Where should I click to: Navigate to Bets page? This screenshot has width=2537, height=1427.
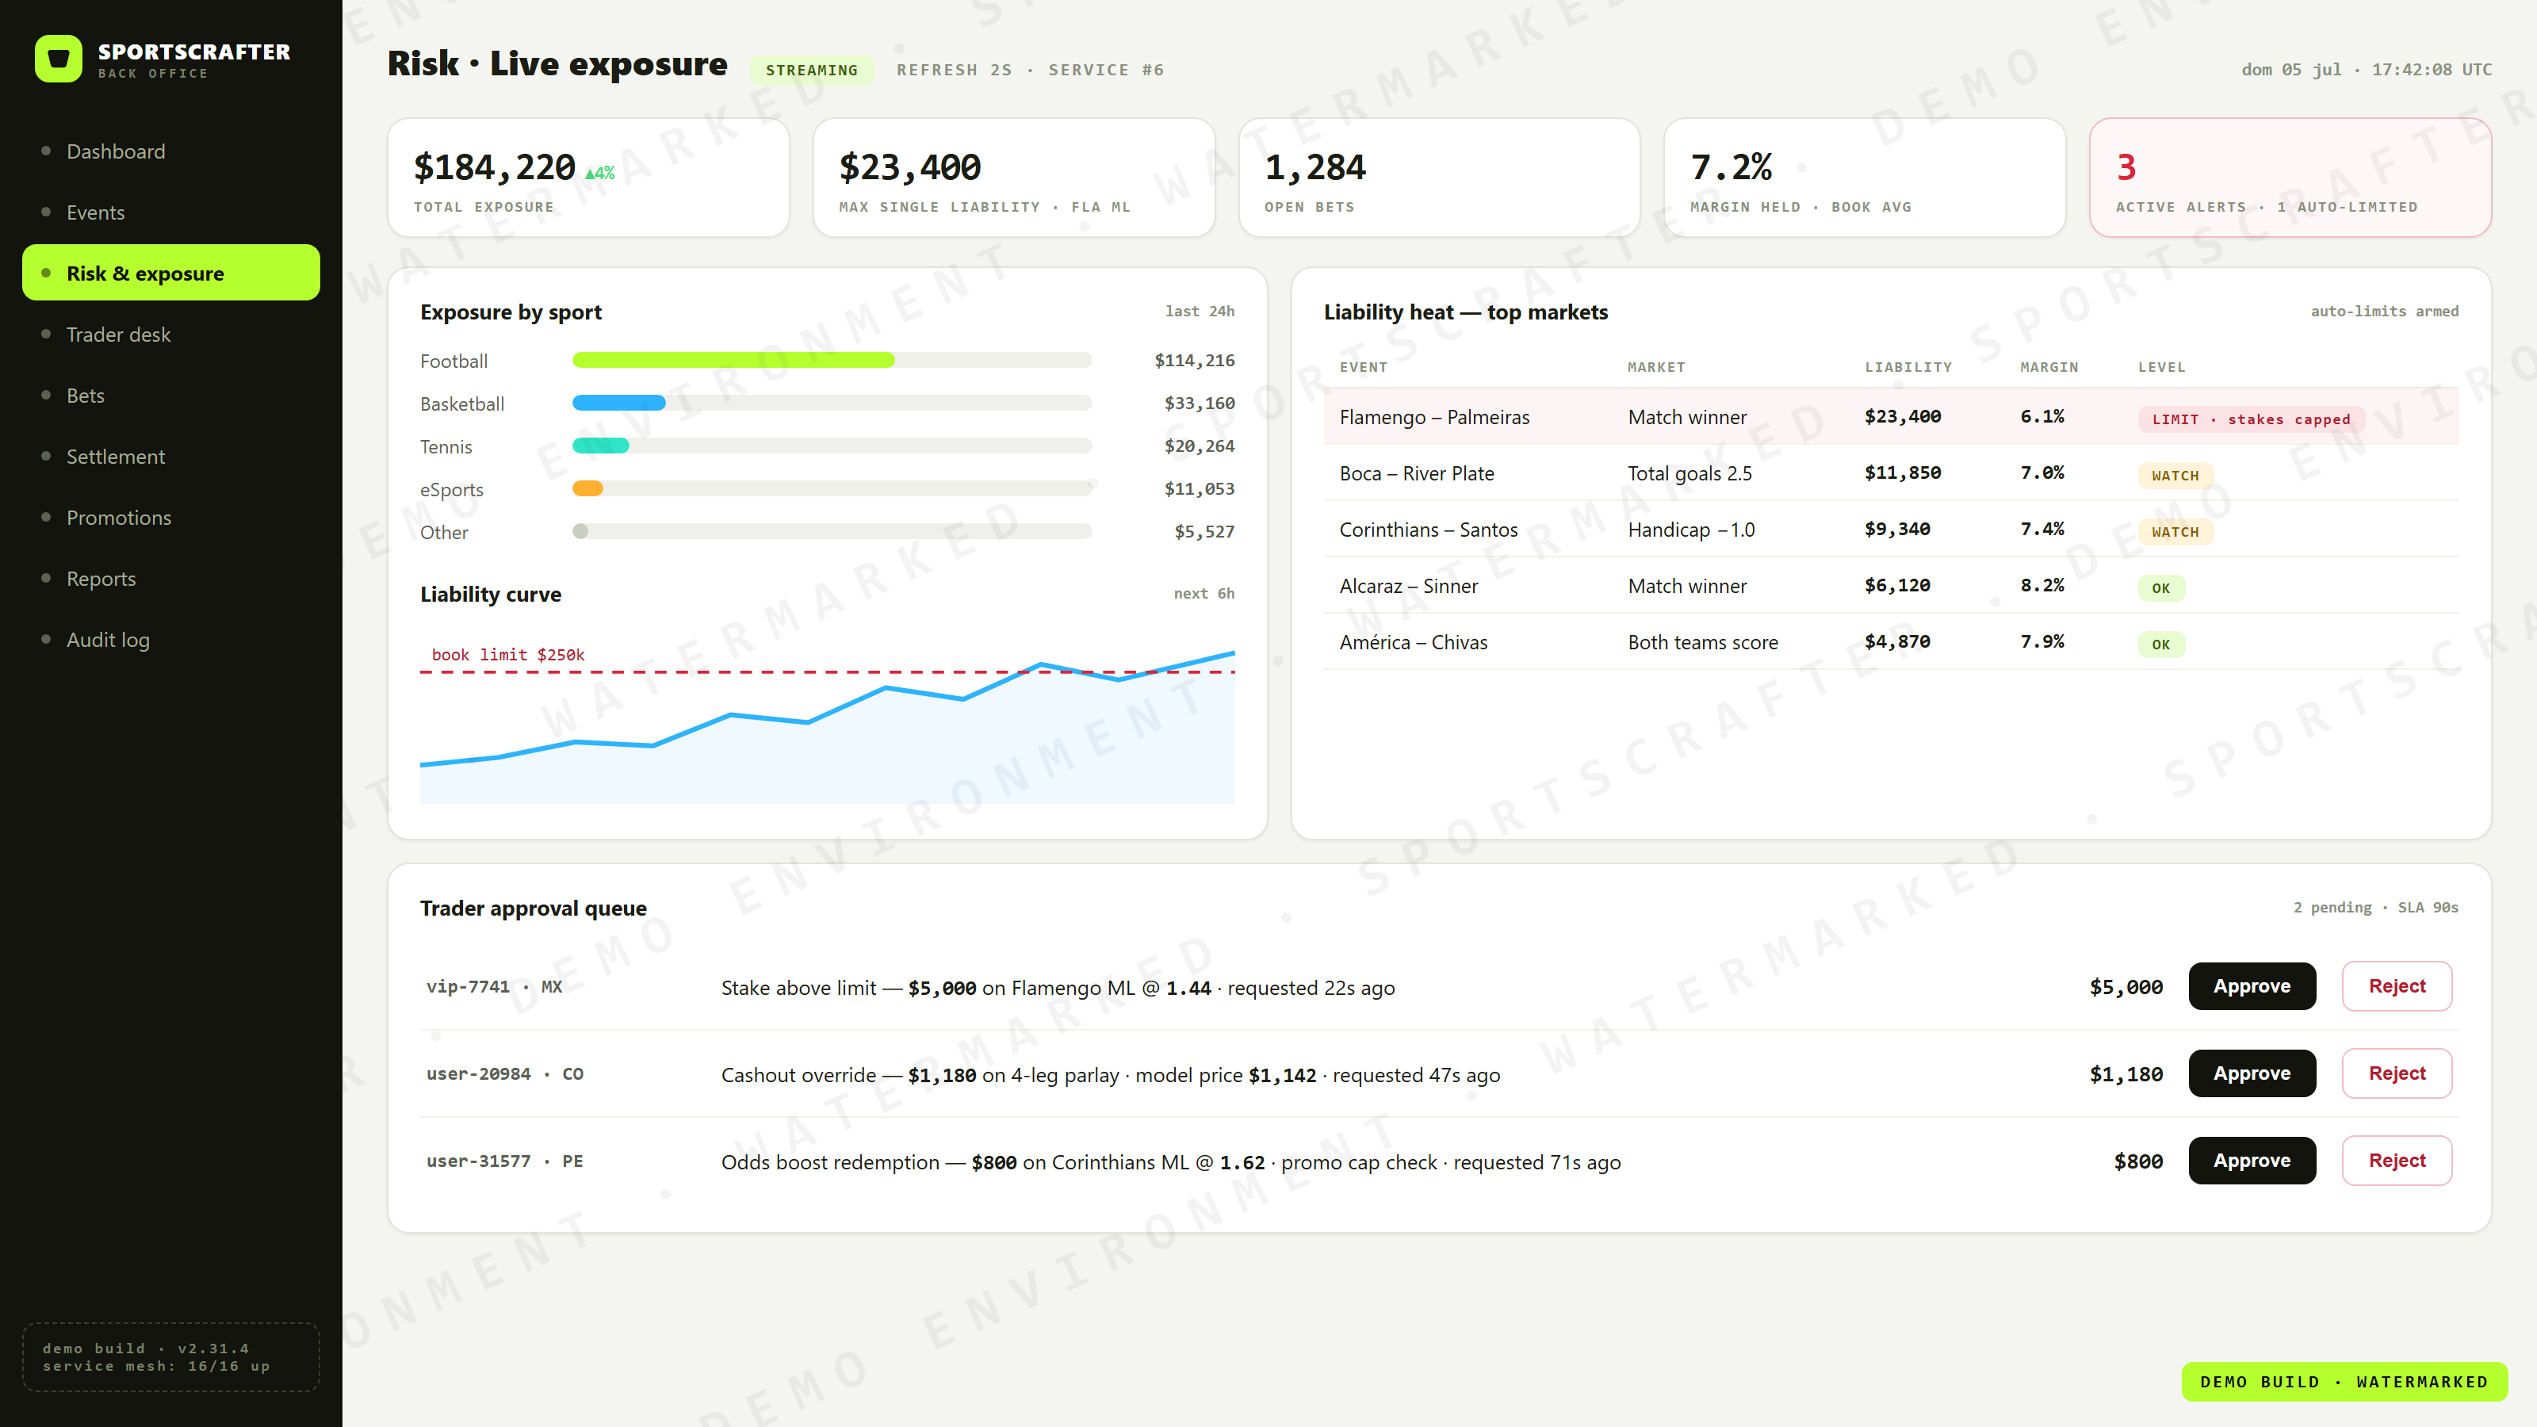click(x=170, y=395)
